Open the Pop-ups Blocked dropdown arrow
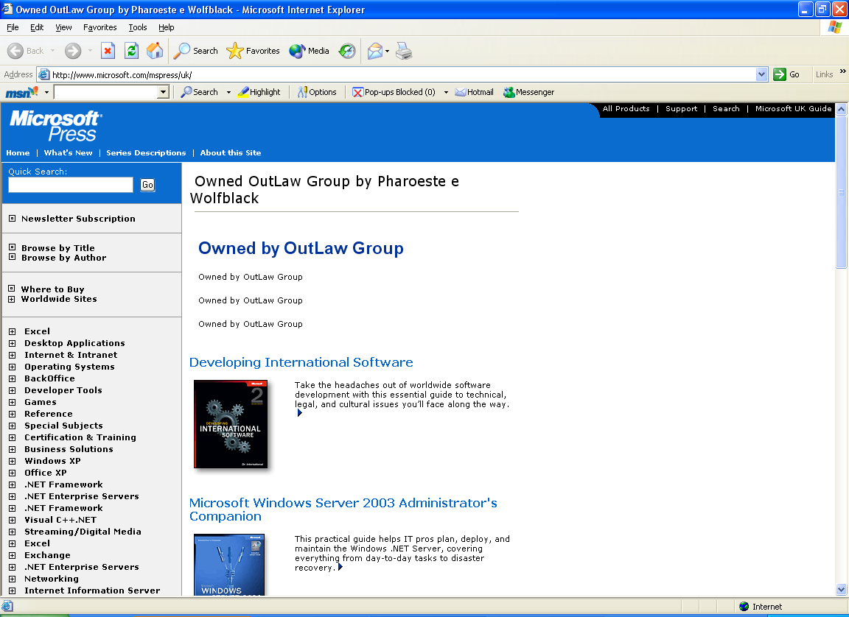 (446, 93)
